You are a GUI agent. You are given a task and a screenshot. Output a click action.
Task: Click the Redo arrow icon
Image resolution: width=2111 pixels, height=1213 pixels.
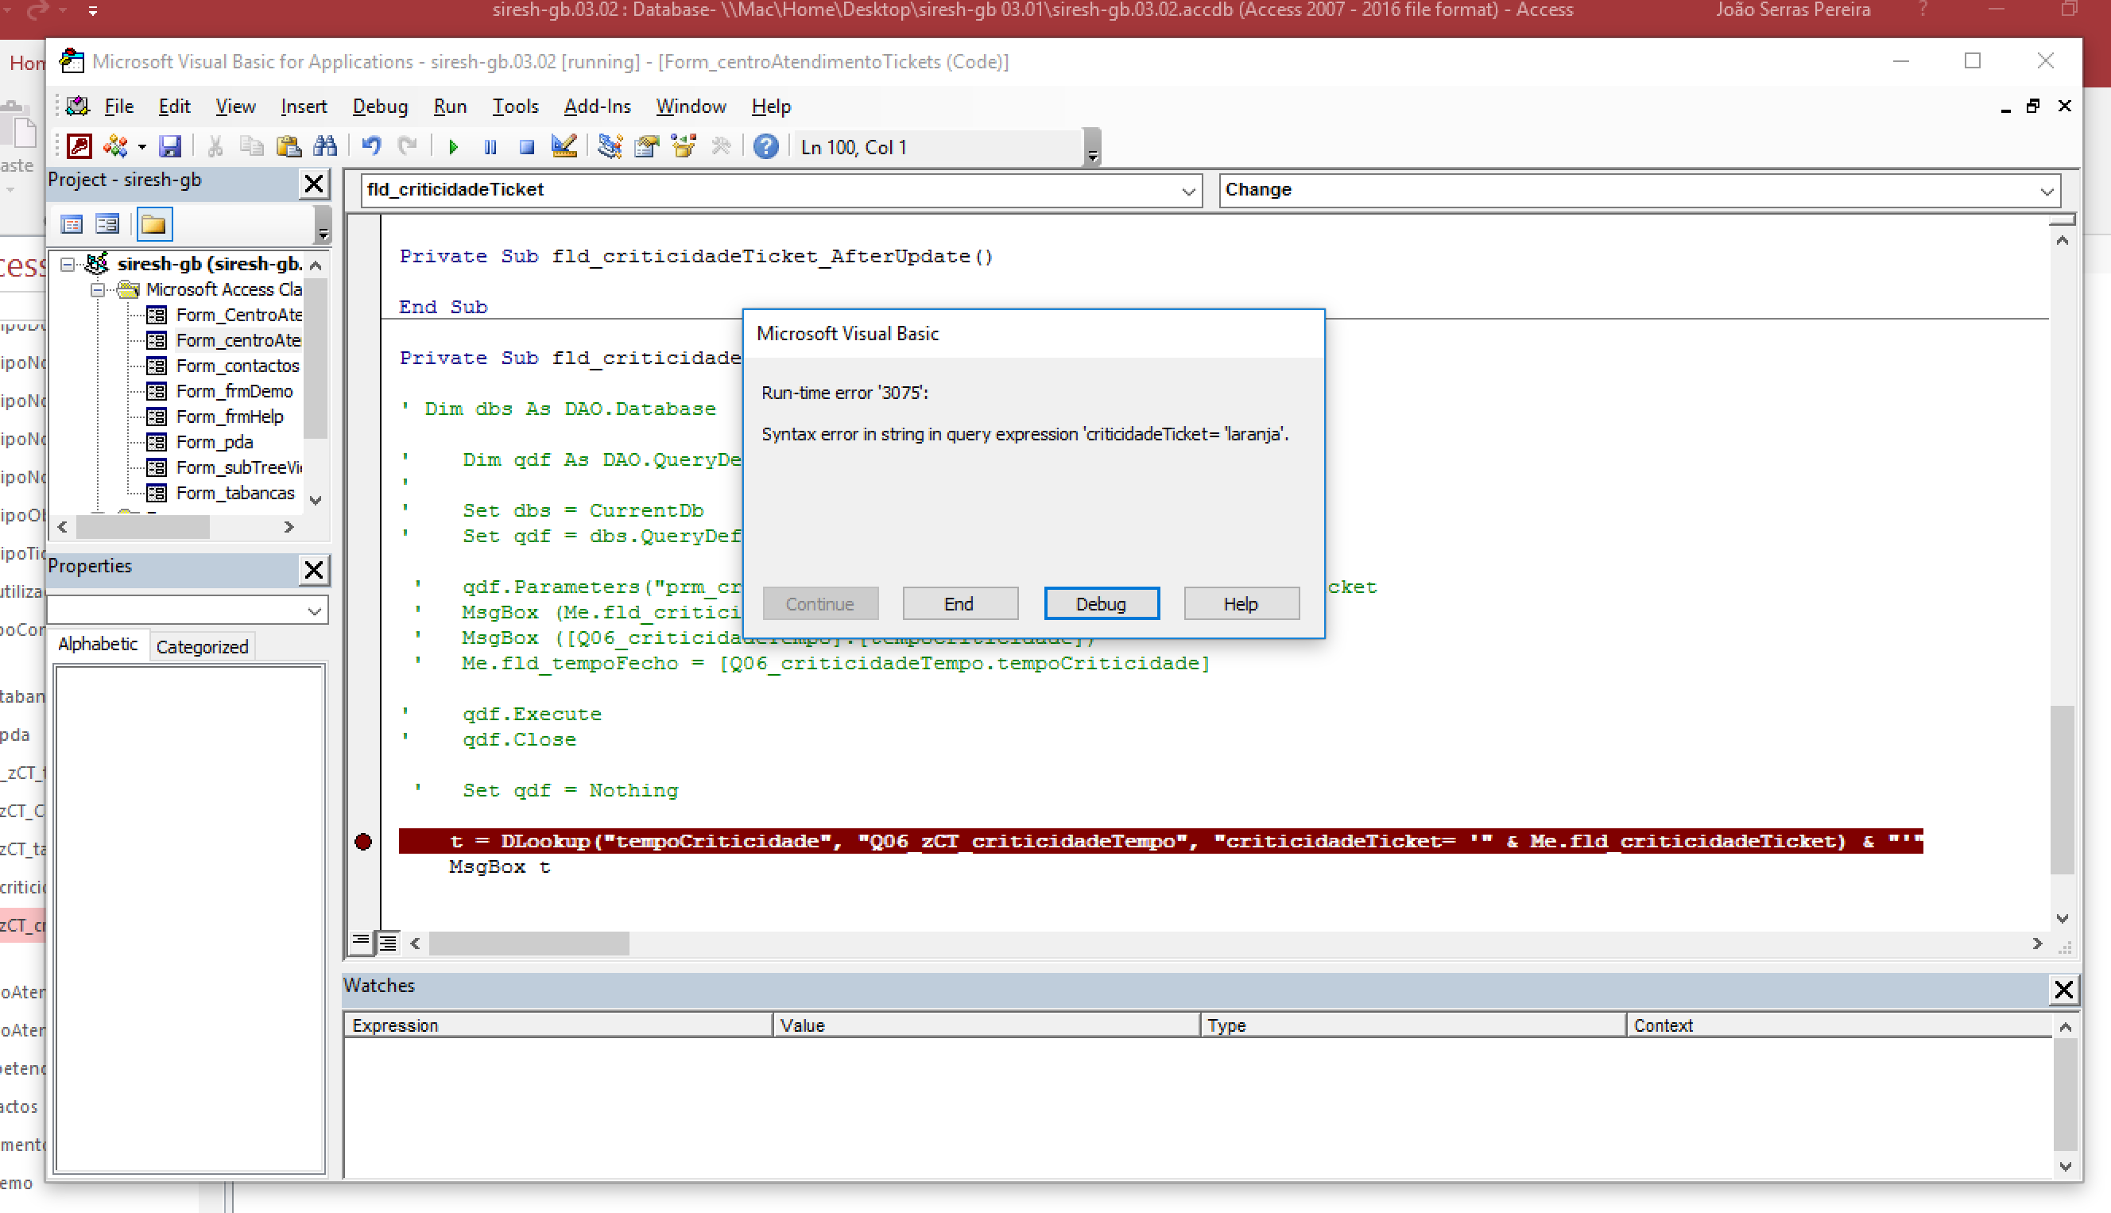pyautogui.click(x=407, y=146)
